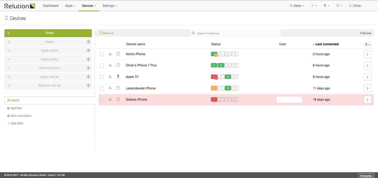
Task: Open the Sales organization dropdown
Action: coord(297,6)
